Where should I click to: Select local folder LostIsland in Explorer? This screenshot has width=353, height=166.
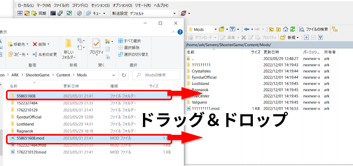coord(25,124)
